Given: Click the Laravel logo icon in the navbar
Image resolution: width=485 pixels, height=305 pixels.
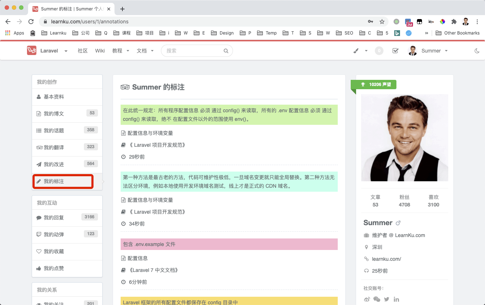Looking at the screenshot, I should click(32, 51).
